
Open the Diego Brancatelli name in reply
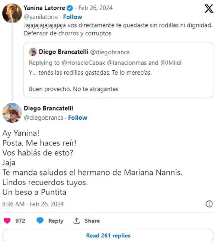[49, 108]
